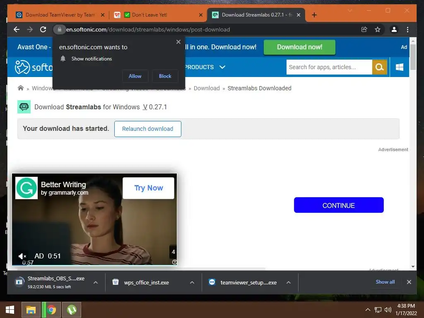Open File Explorer from taskbar
This screenshot has width=424, height=318.
[x=31, y=310]
